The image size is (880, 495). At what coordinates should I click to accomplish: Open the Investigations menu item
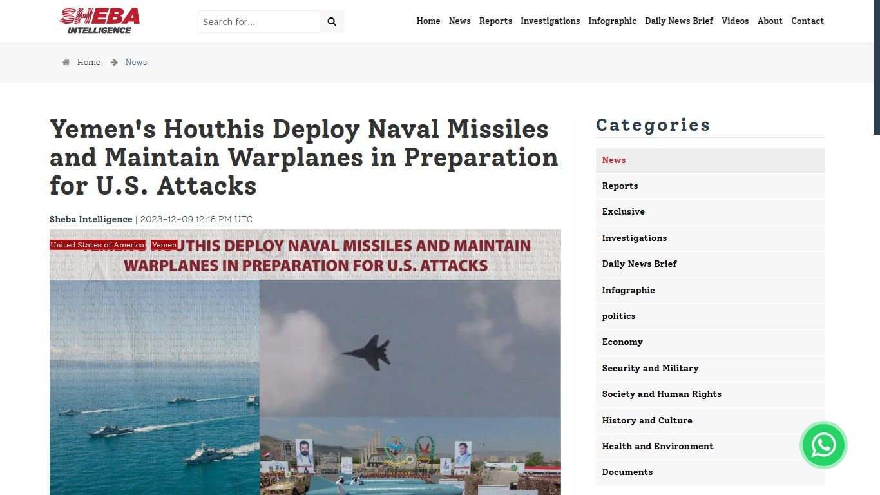click(x=550, y=21)
